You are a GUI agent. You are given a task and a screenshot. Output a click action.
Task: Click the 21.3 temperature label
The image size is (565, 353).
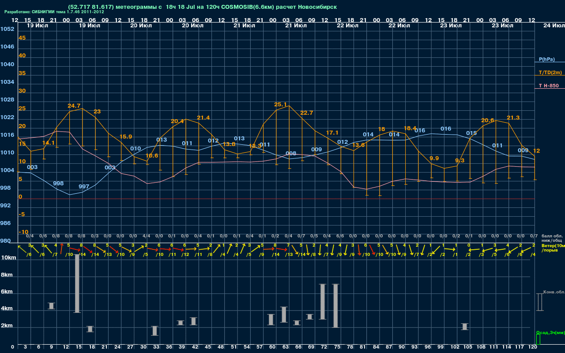513,118
